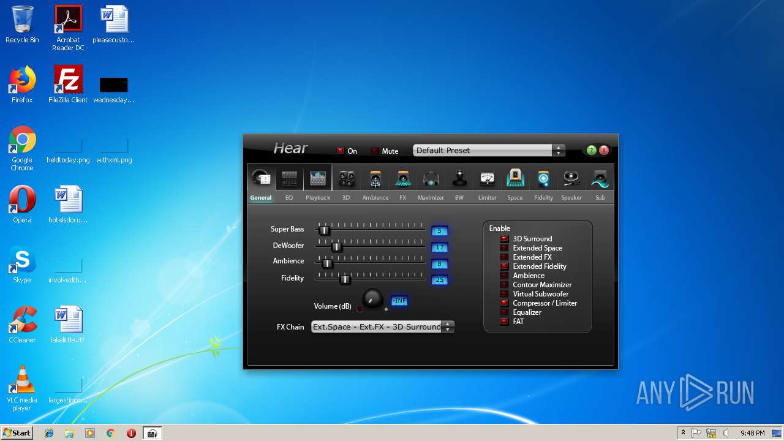The height and width of the screenshot is (441, 784).
Task: Open the FX tab icon
Action: [403, 178]
